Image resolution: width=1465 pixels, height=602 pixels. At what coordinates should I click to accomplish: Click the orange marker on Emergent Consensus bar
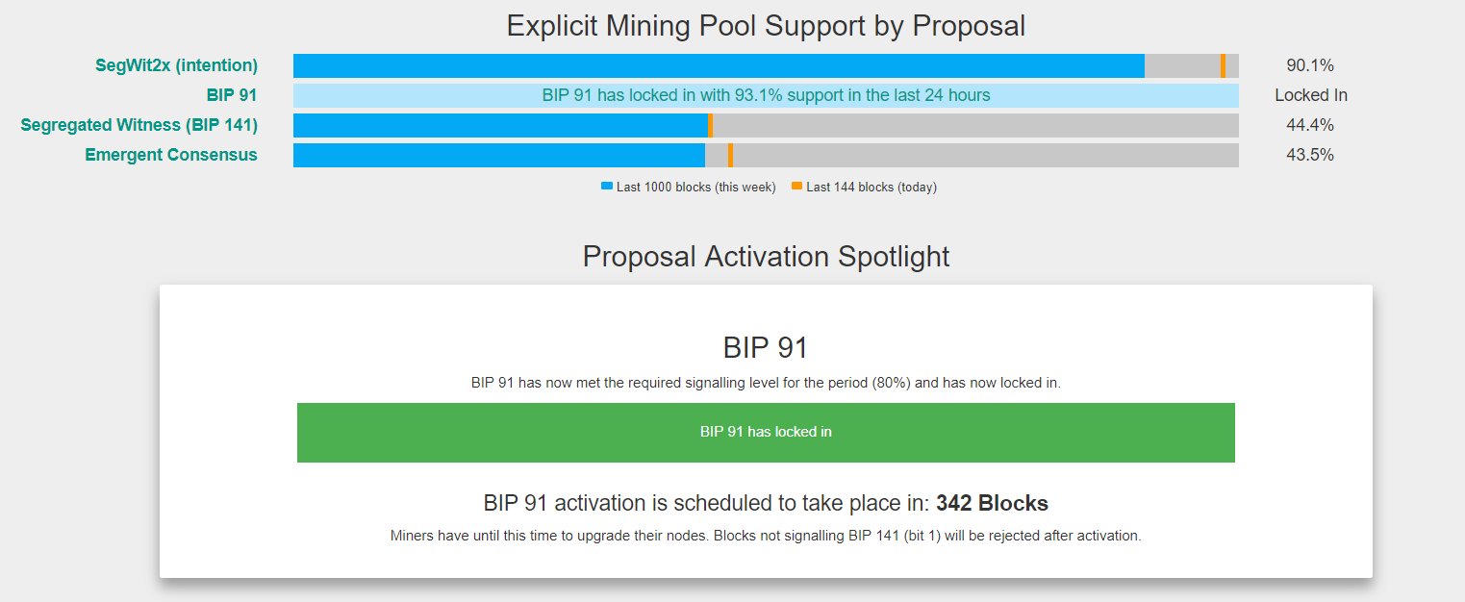point(730,155)
